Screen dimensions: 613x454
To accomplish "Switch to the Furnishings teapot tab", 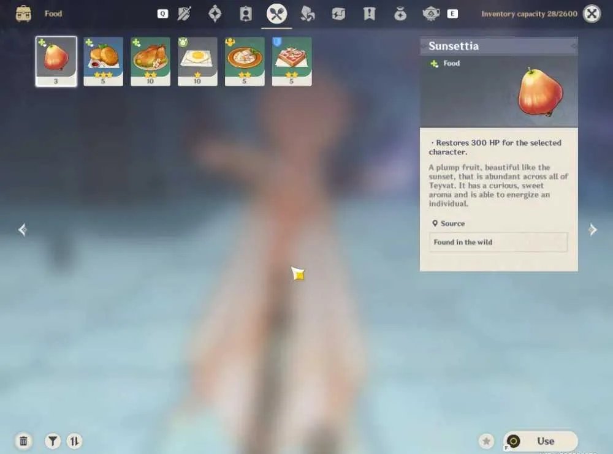I will (x=431, y=14).
